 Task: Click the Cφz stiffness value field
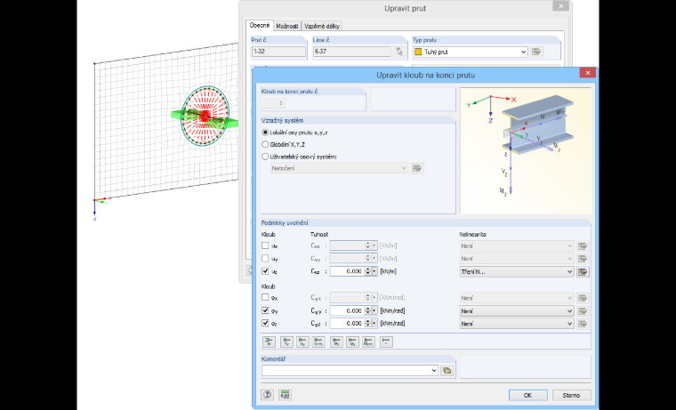(x=347, y=323)
